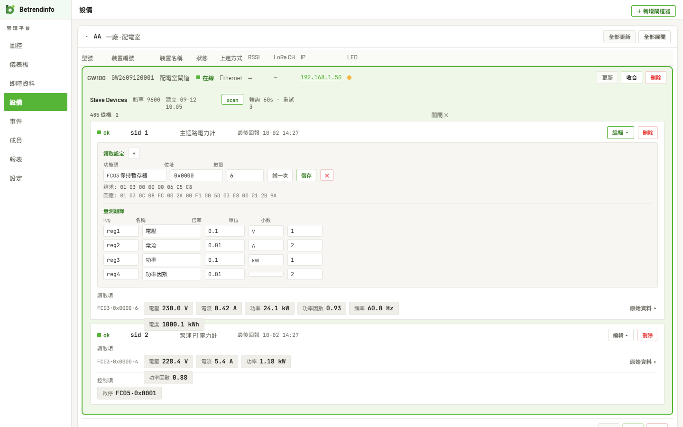Open 設定 in sidebar

pos(36,178)
